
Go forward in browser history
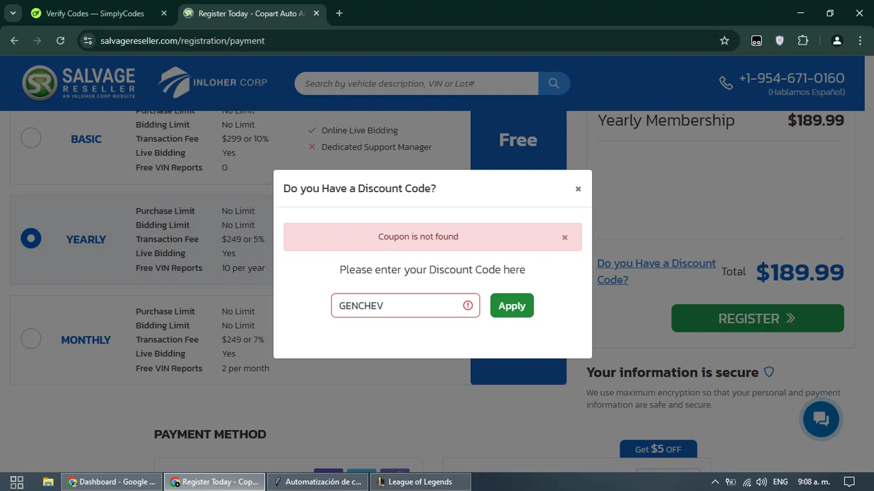37,40
